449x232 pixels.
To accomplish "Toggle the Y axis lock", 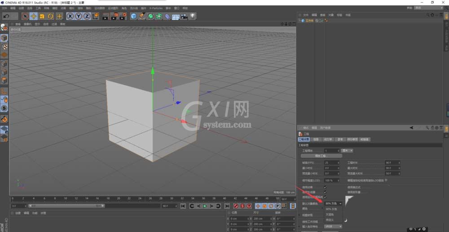I will coord(79,16).
